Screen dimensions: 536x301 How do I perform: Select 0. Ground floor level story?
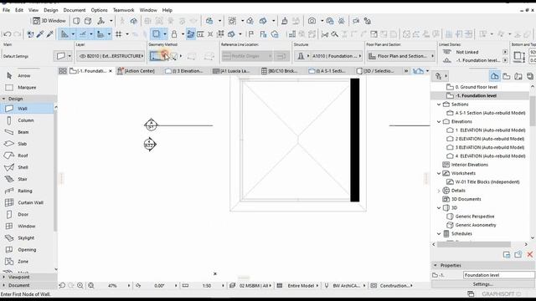(x=477, y=87)
